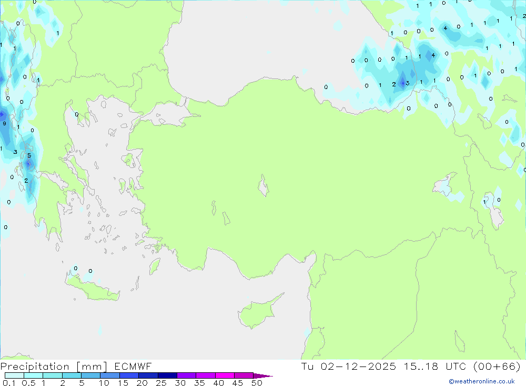Click the above-50 arrow tip of the legend
The height and width of the screenshot is (386, 526).
pyautogui.click(x=262, y=376)
